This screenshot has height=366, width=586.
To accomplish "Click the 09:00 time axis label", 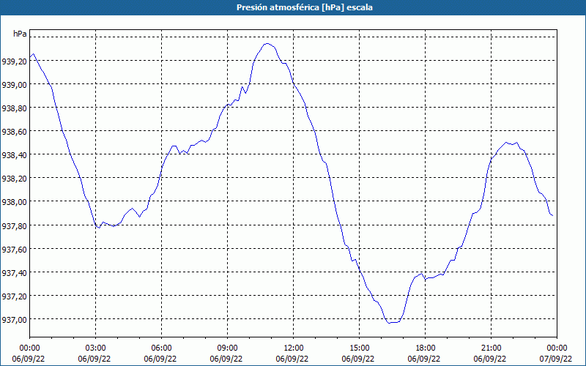I will pos(227,348).
